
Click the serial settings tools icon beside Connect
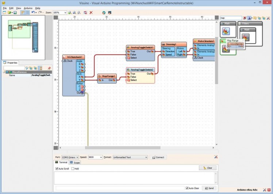216,157
